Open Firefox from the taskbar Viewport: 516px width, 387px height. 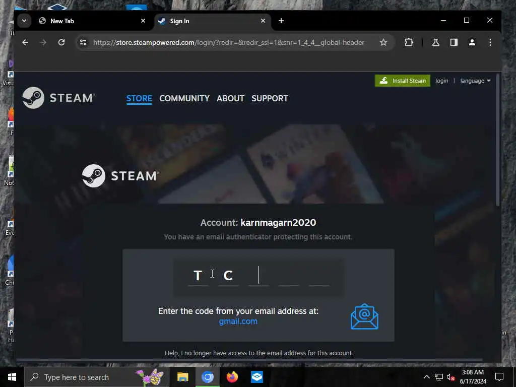coord(232,377)
